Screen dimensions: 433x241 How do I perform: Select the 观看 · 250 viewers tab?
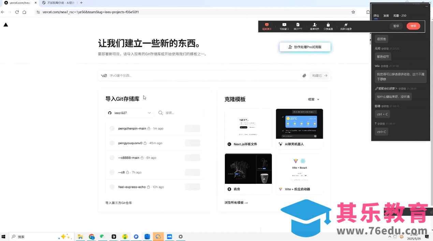click(x=400, y=16)
